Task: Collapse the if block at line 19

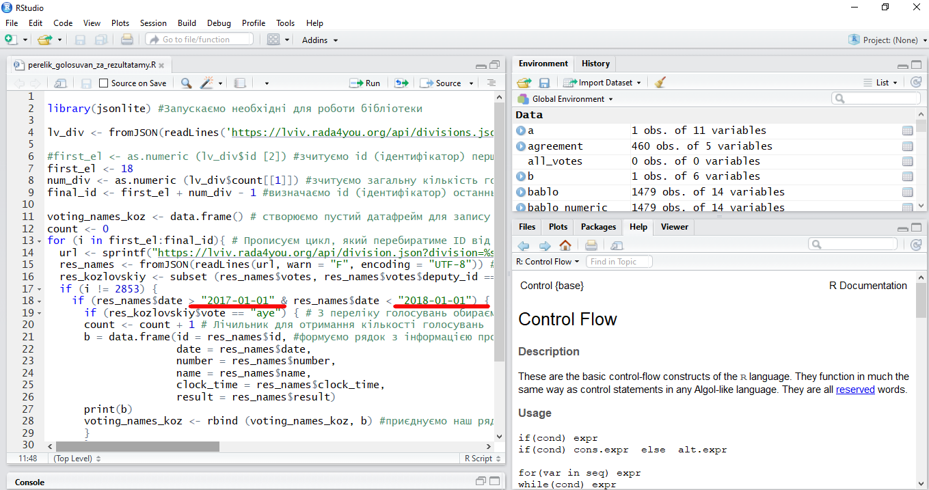Action: click(x=40, y=314)
